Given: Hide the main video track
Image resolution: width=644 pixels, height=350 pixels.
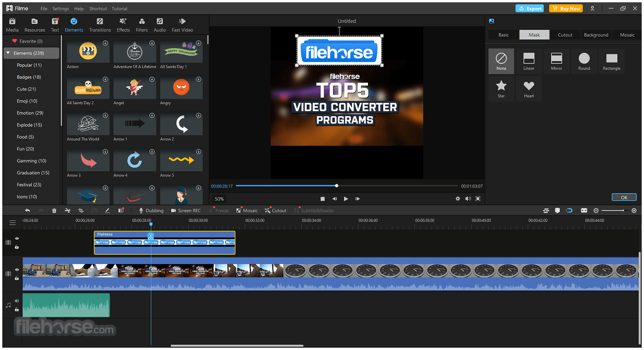Looking at the screenshot, I should pos(17,270).
